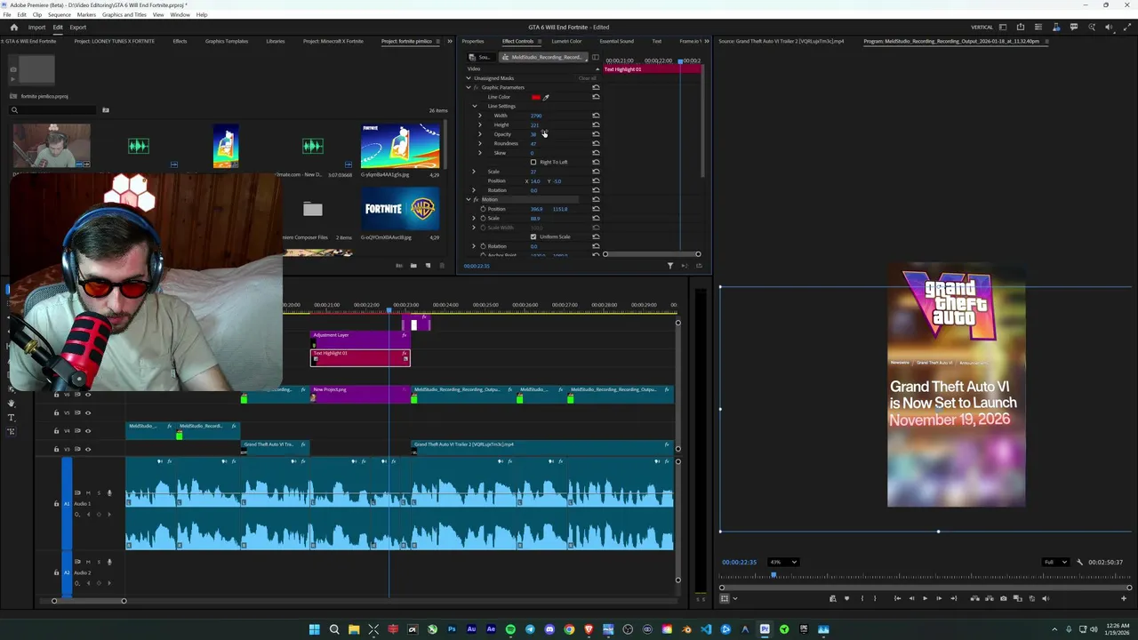Image resolution: width=1138 pixels, height=640 pixels.
Task: Expand the Roundness parameter
Action: pos(480,143)
